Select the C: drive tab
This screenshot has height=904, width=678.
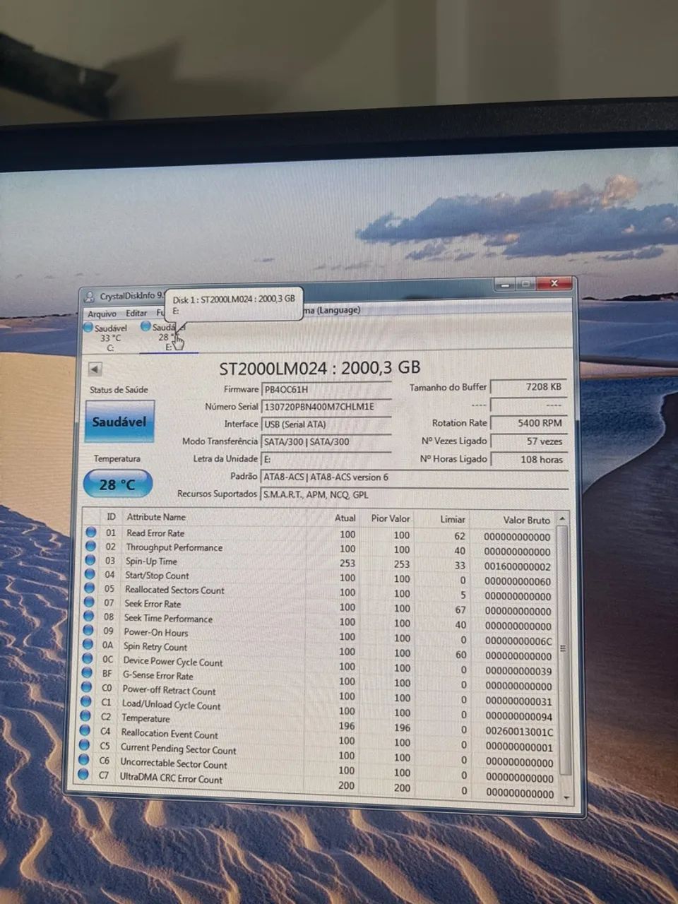pos(109,338)
